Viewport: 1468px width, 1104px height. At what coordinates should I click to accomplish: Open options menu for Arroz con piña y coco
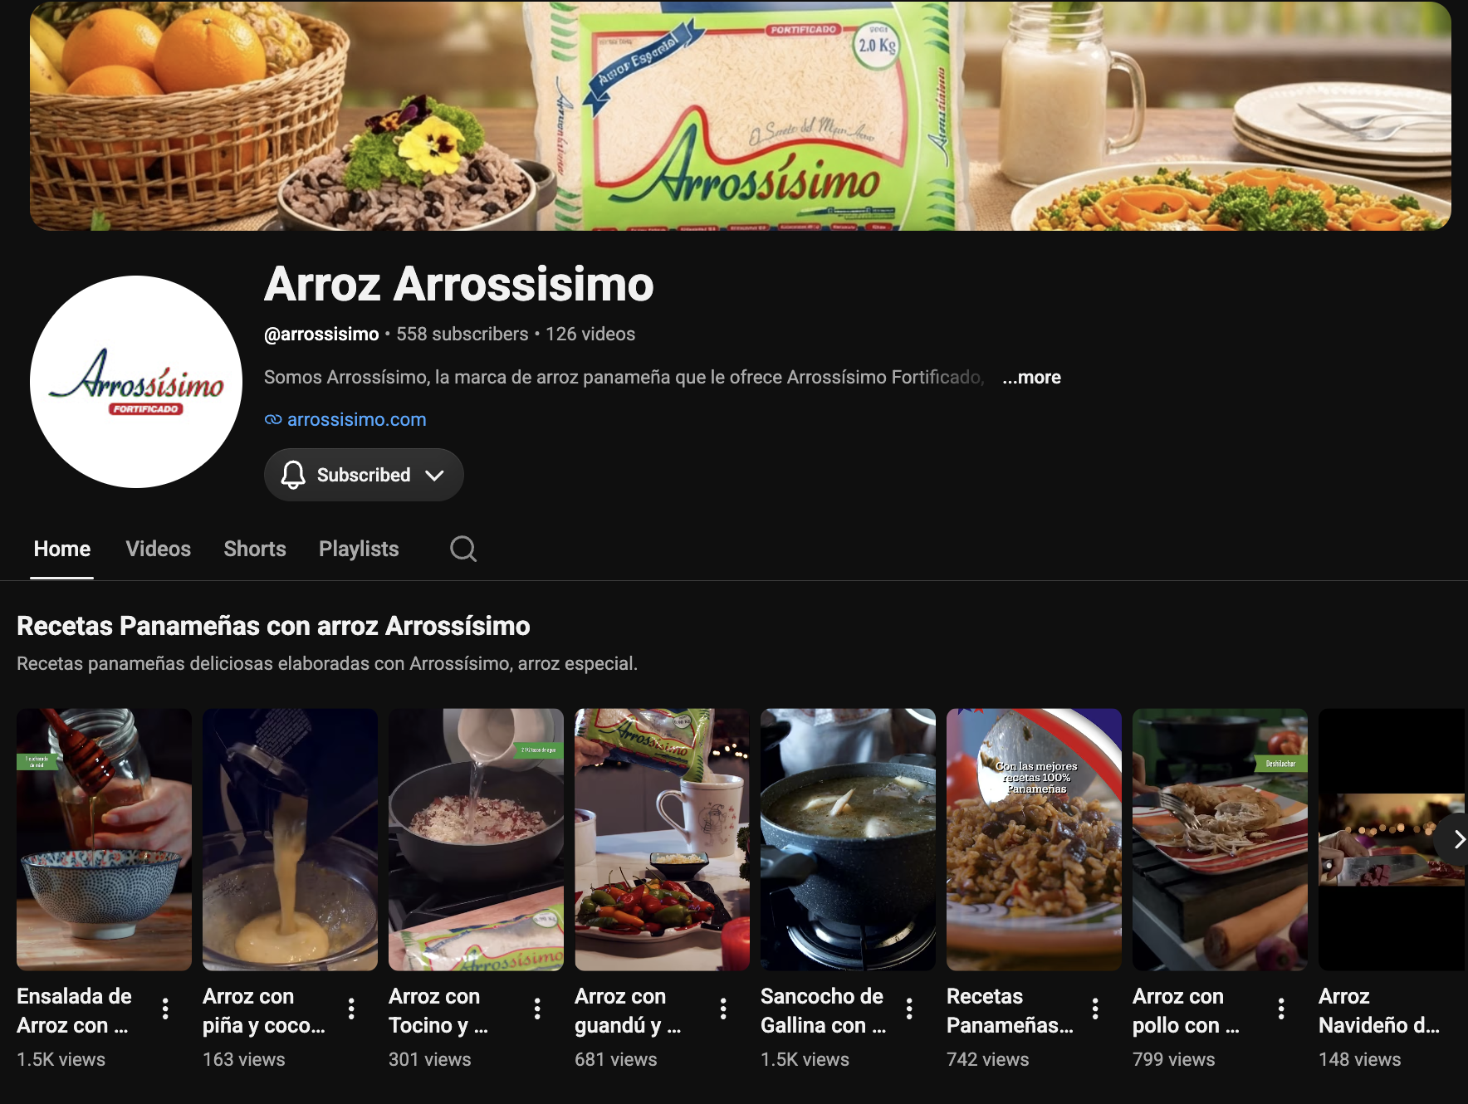(x=351, y=1009)
